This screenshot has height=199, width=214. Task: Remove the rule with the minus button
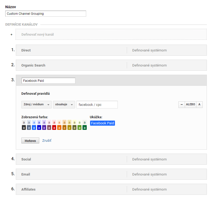coord(182,105)
